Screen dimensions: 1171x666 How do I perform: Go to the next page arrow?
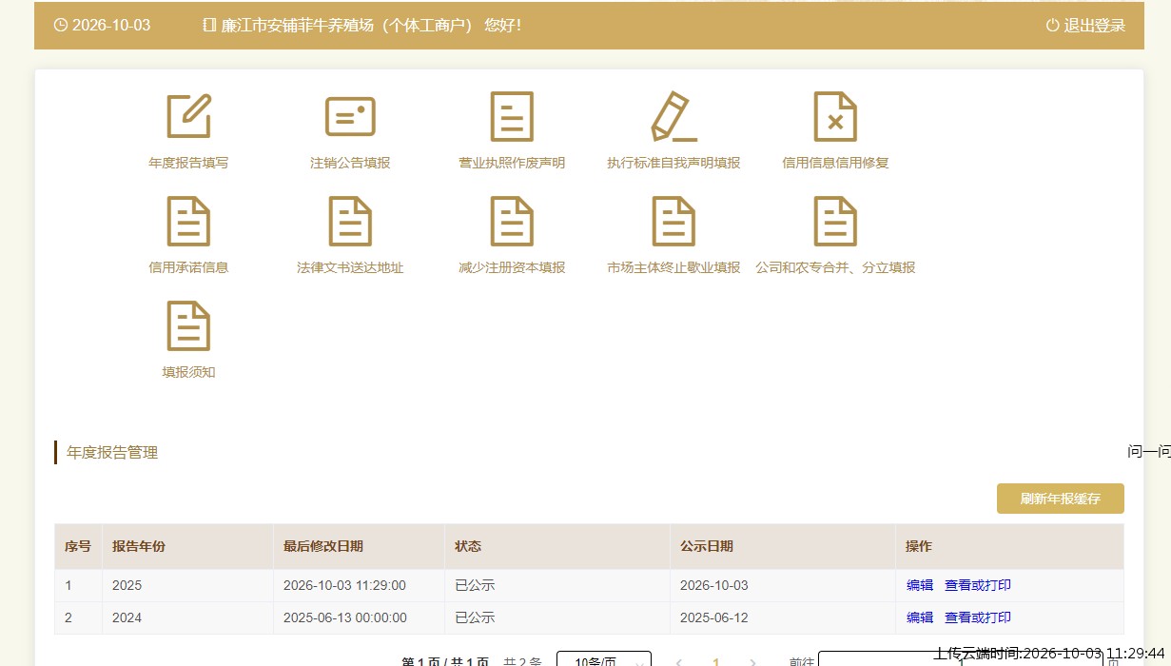pyautogui.click(x=753, y=661)
